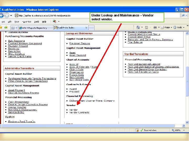Open the Favorites menu
The height and width of the screenshot is (141, 189).
[x=27, y=22]
